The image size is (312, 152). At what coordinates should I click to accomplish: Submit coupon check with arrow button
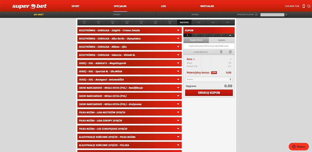pyautogui.click(x=286, y=15)
